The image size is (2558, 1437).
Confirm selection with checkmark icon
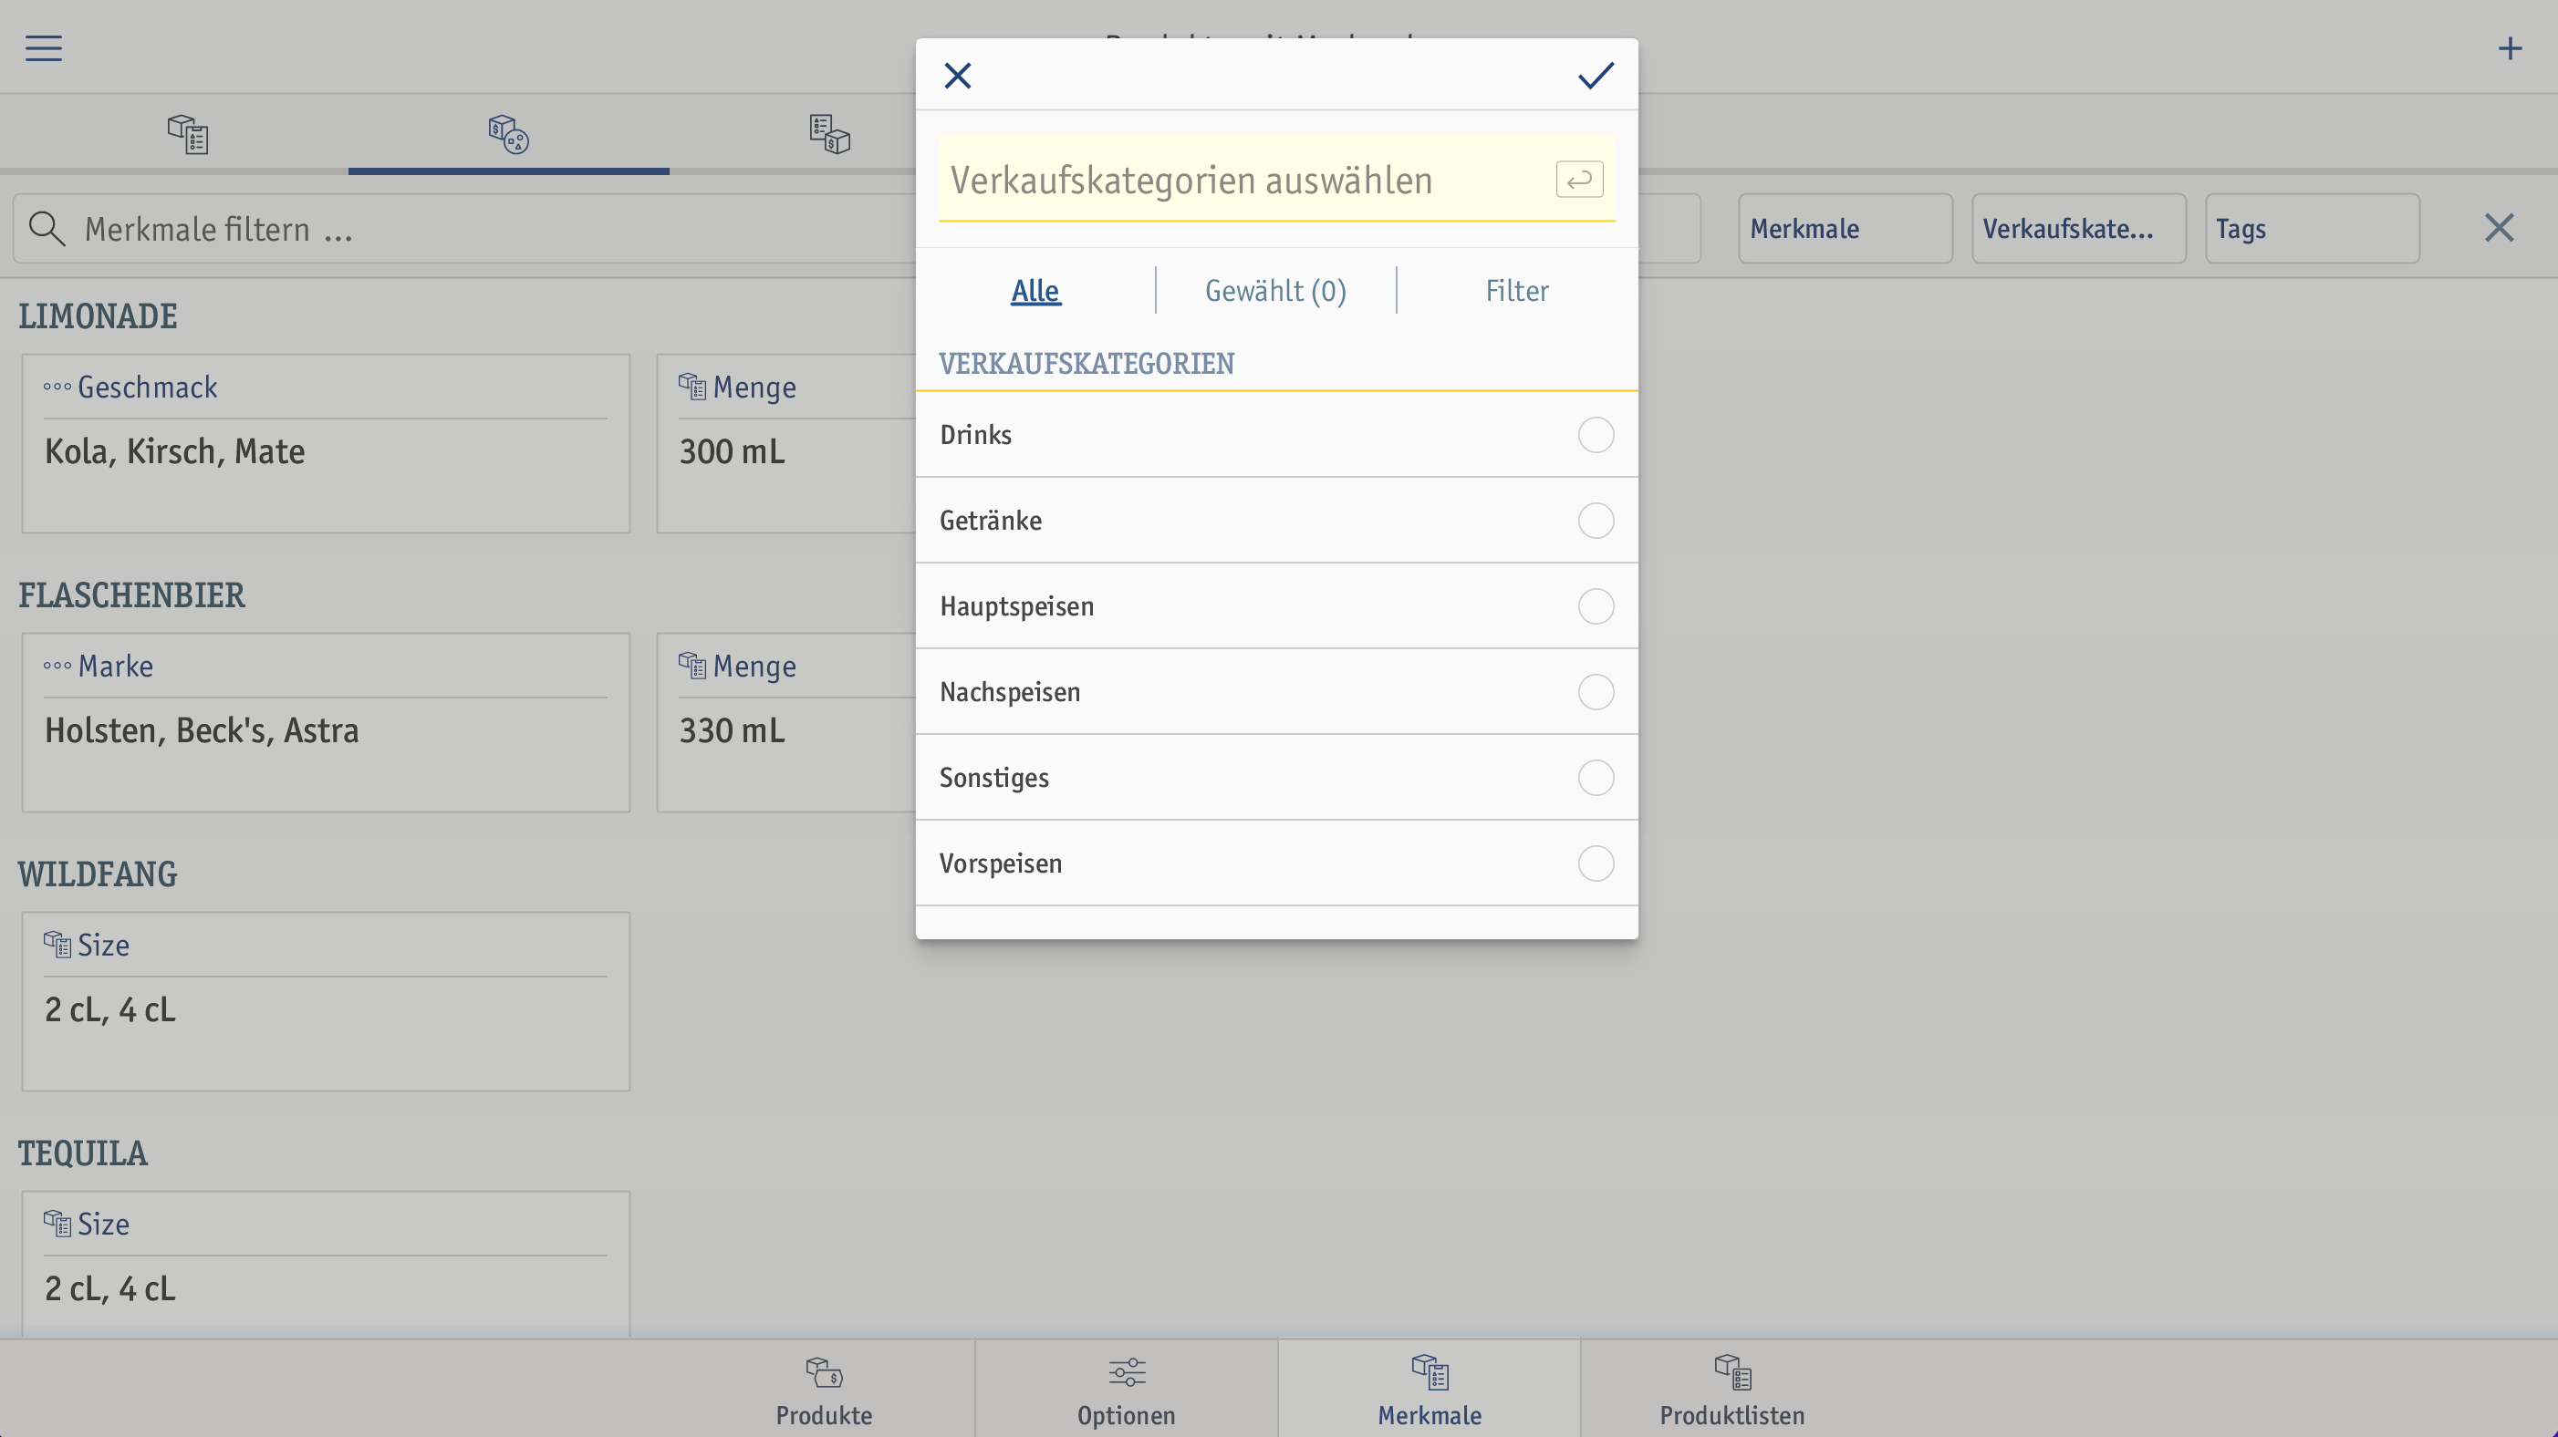coord(1596,76)
